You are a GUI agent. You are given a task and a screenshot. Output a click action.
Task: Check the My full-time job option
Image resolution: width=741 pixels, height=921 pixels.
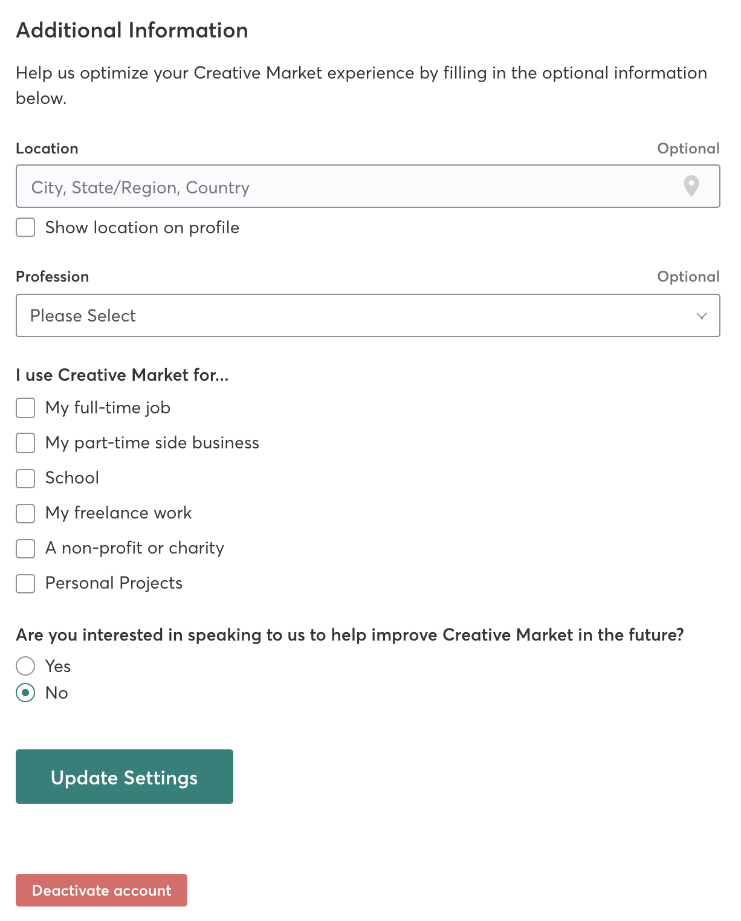[x=25, y=408]
